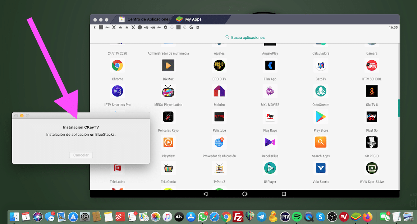The height and width of the screenshot is (224, 417).
Task: Launch Vola Sports
Action: [321, 168]
